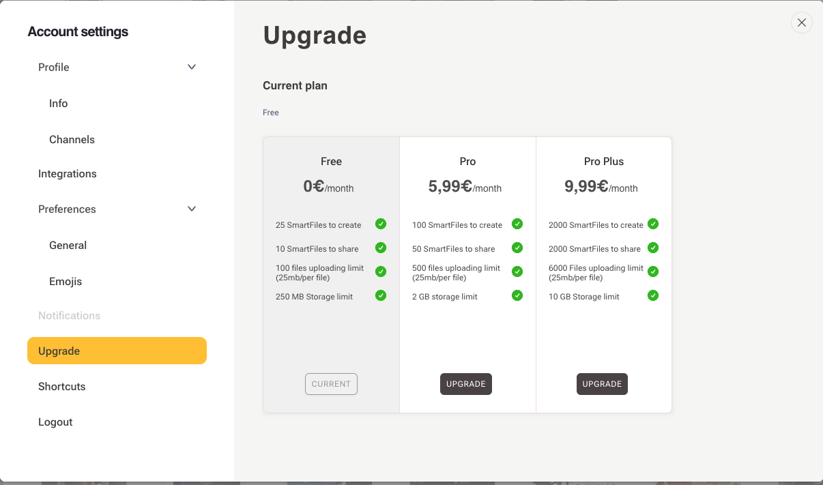Image resolution: width=823 pixels, height=485 pixels.
Task: Click the green check beside 25 SmartFiles to create
Action: point(381,224)
